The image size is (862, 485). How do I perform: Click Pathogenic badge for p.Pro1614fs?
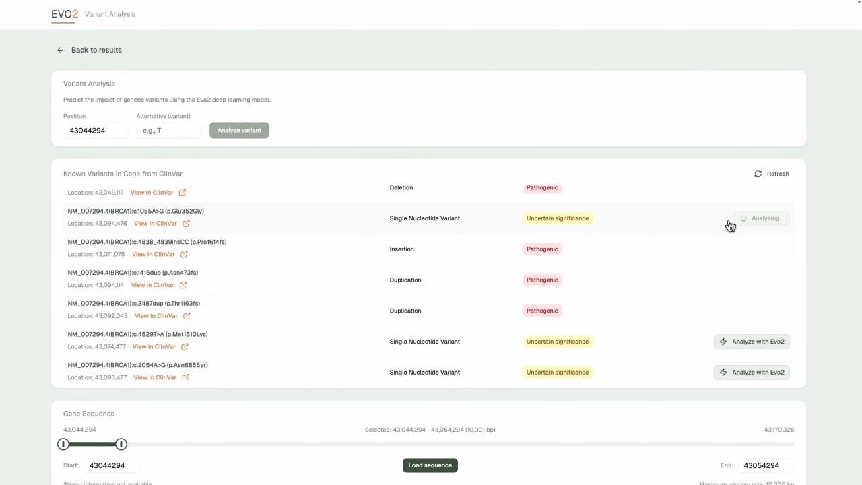[542, 249]
